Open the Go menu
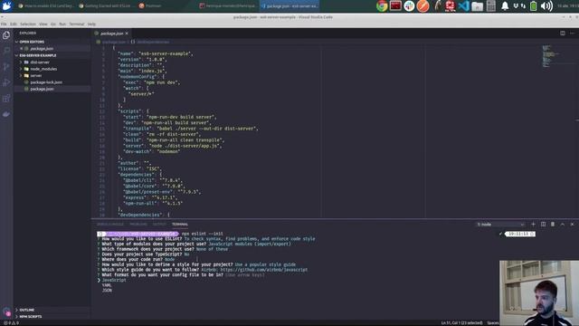 (x=53, y=24)
